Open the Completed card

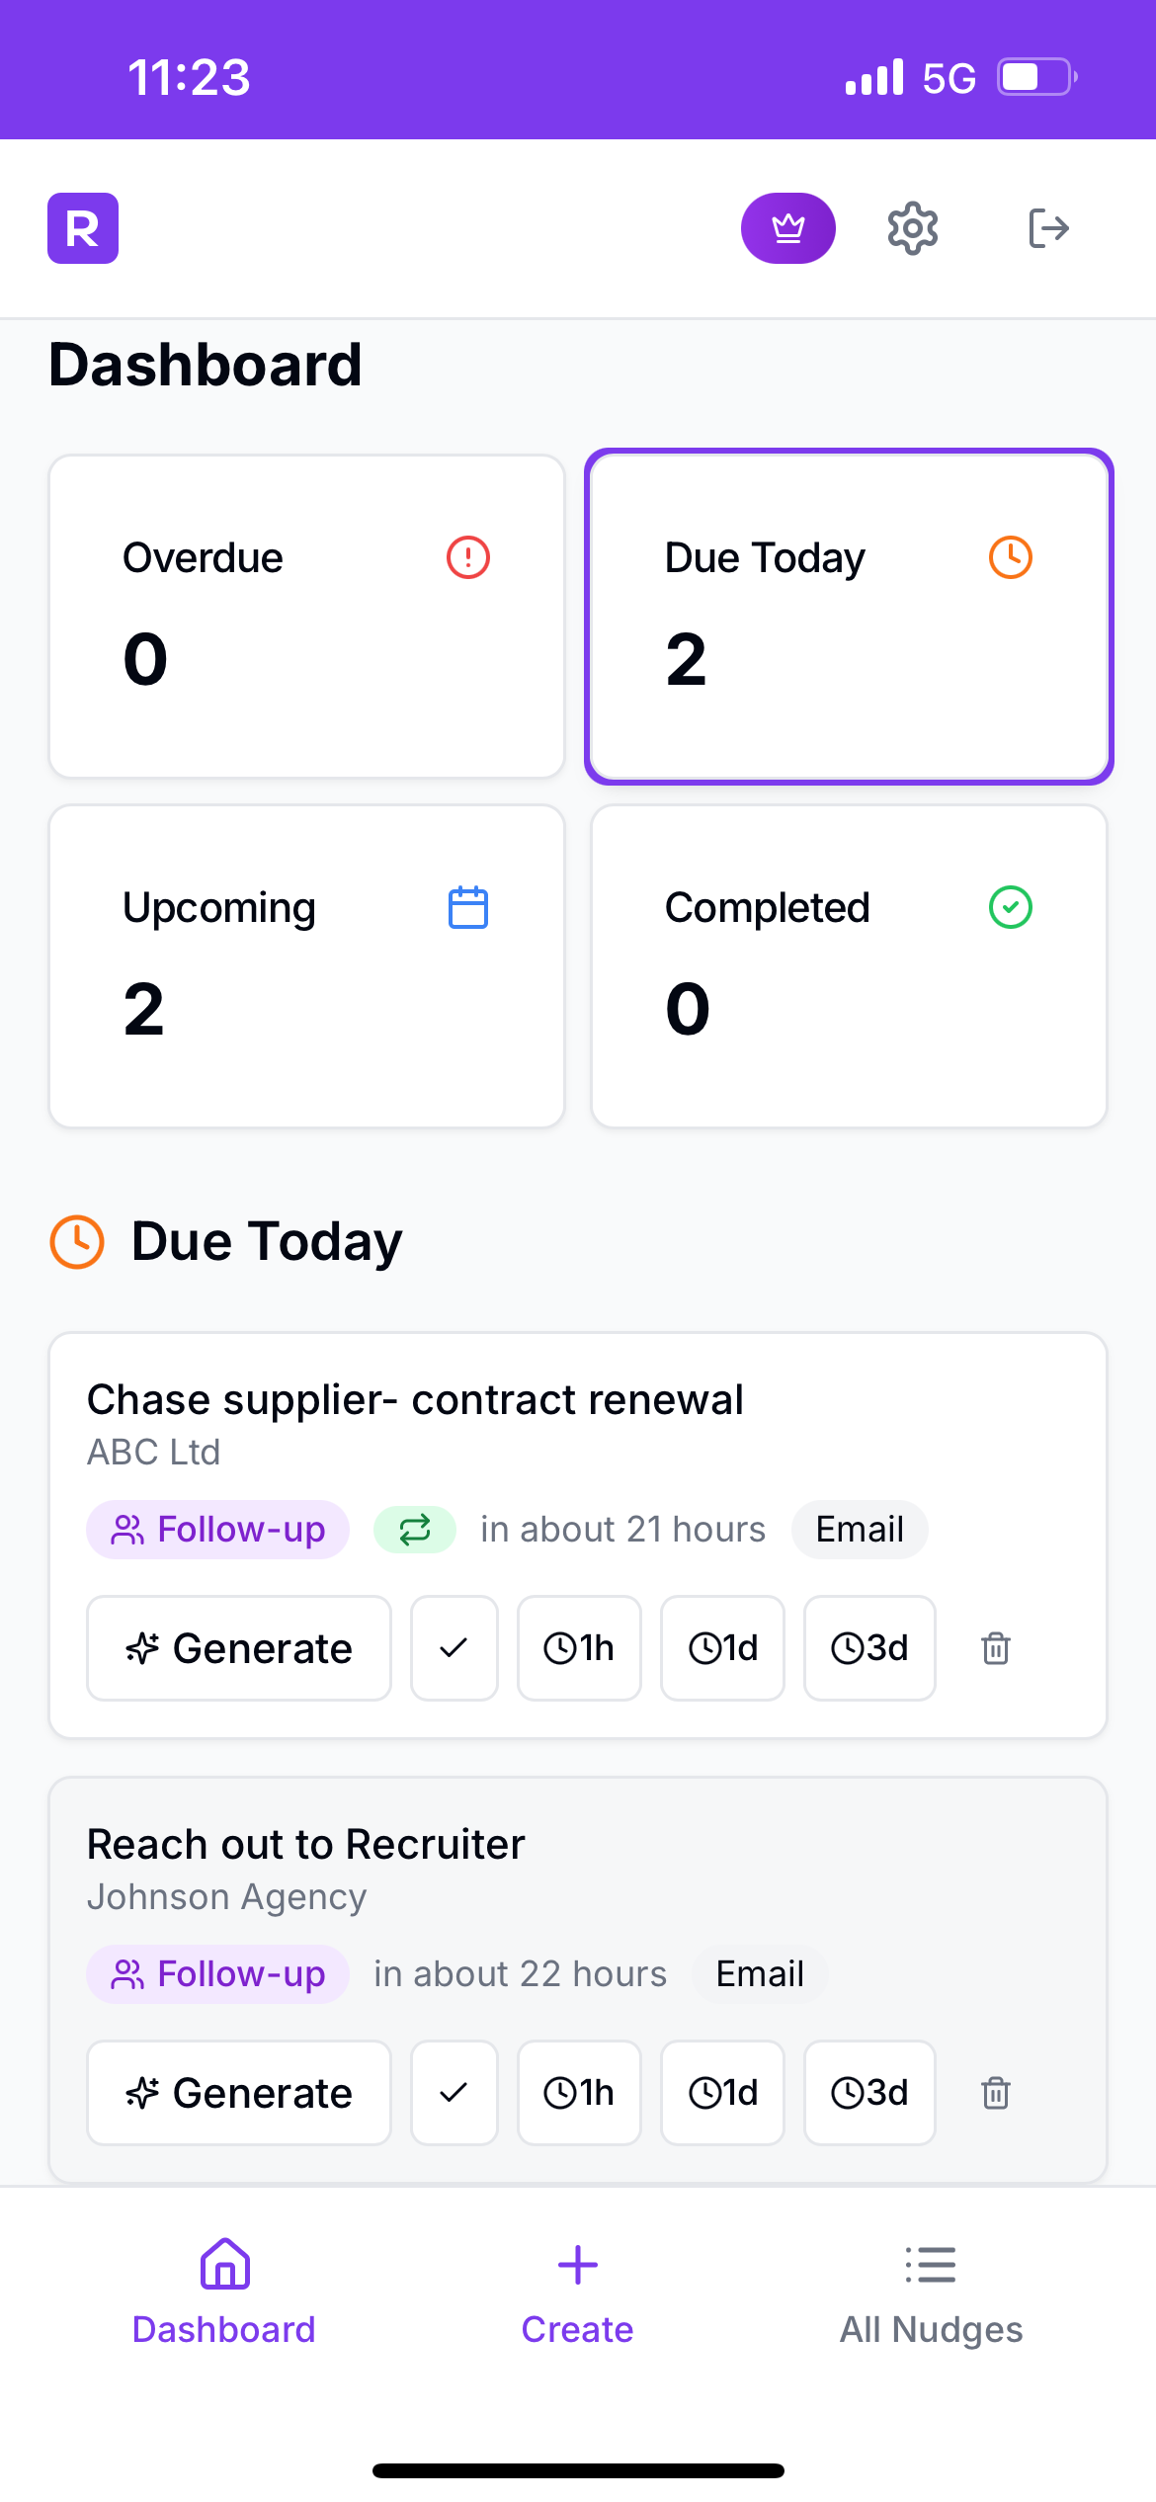849,965
